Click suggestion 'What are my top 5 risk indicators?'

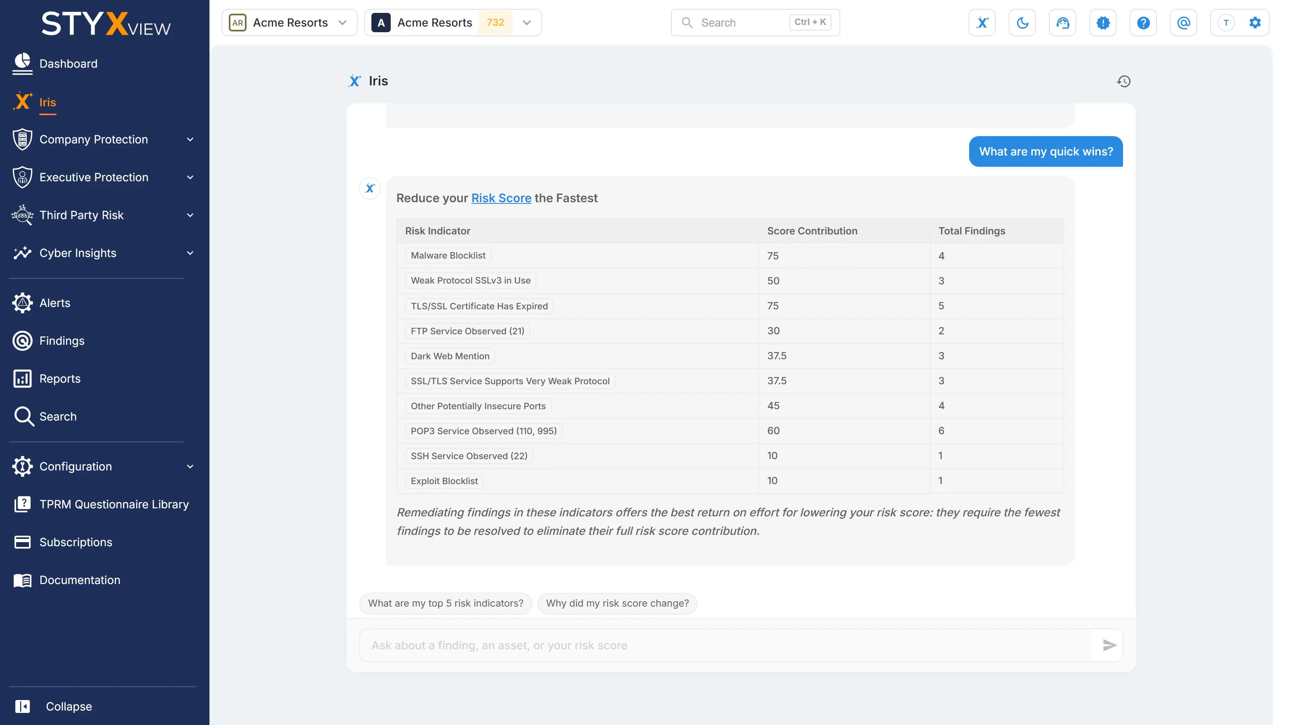[446, 603]
